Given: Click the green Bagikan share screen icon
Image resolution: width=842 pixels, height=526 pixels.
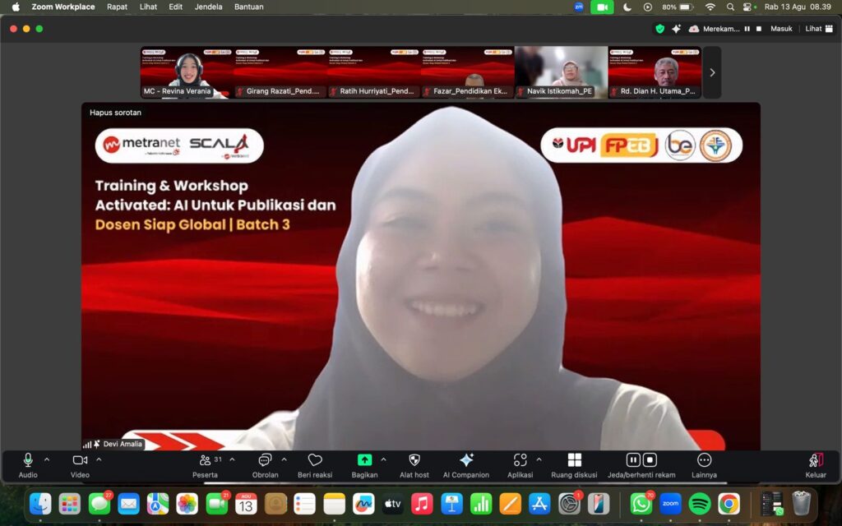Looking at the screenshot, I should pyautogui.click(x=364, y=460).
